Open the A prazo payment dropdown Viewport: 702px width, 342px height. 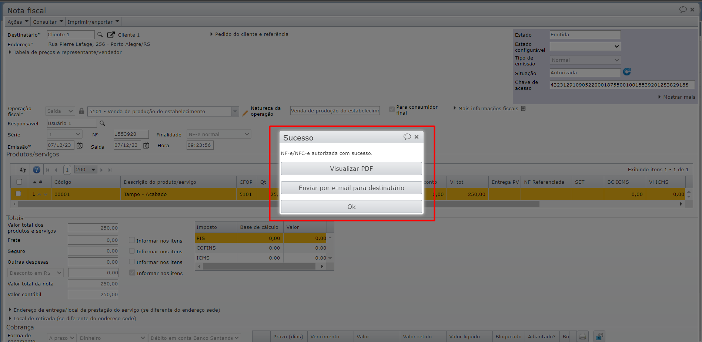pyautogui.click(x=62, y=338)
